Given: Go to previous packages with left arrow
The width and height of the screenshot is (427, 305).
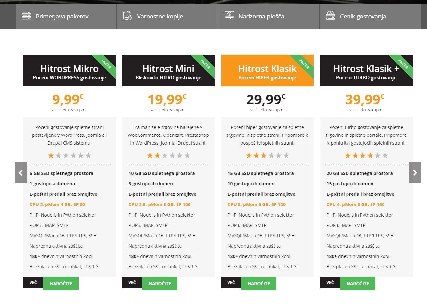Looking at the screenshot, I should 21,173.
